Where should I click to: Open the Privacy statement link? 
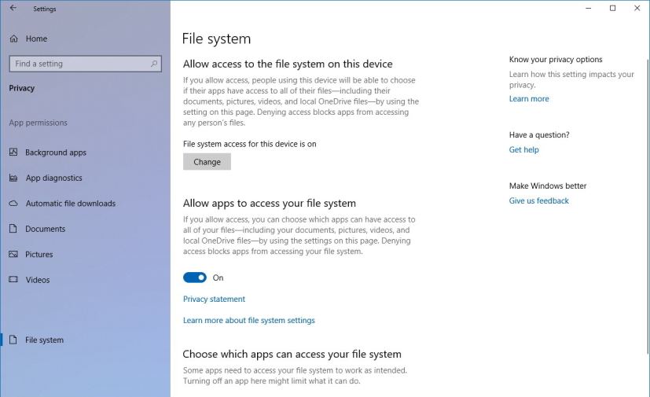(214, 299)
